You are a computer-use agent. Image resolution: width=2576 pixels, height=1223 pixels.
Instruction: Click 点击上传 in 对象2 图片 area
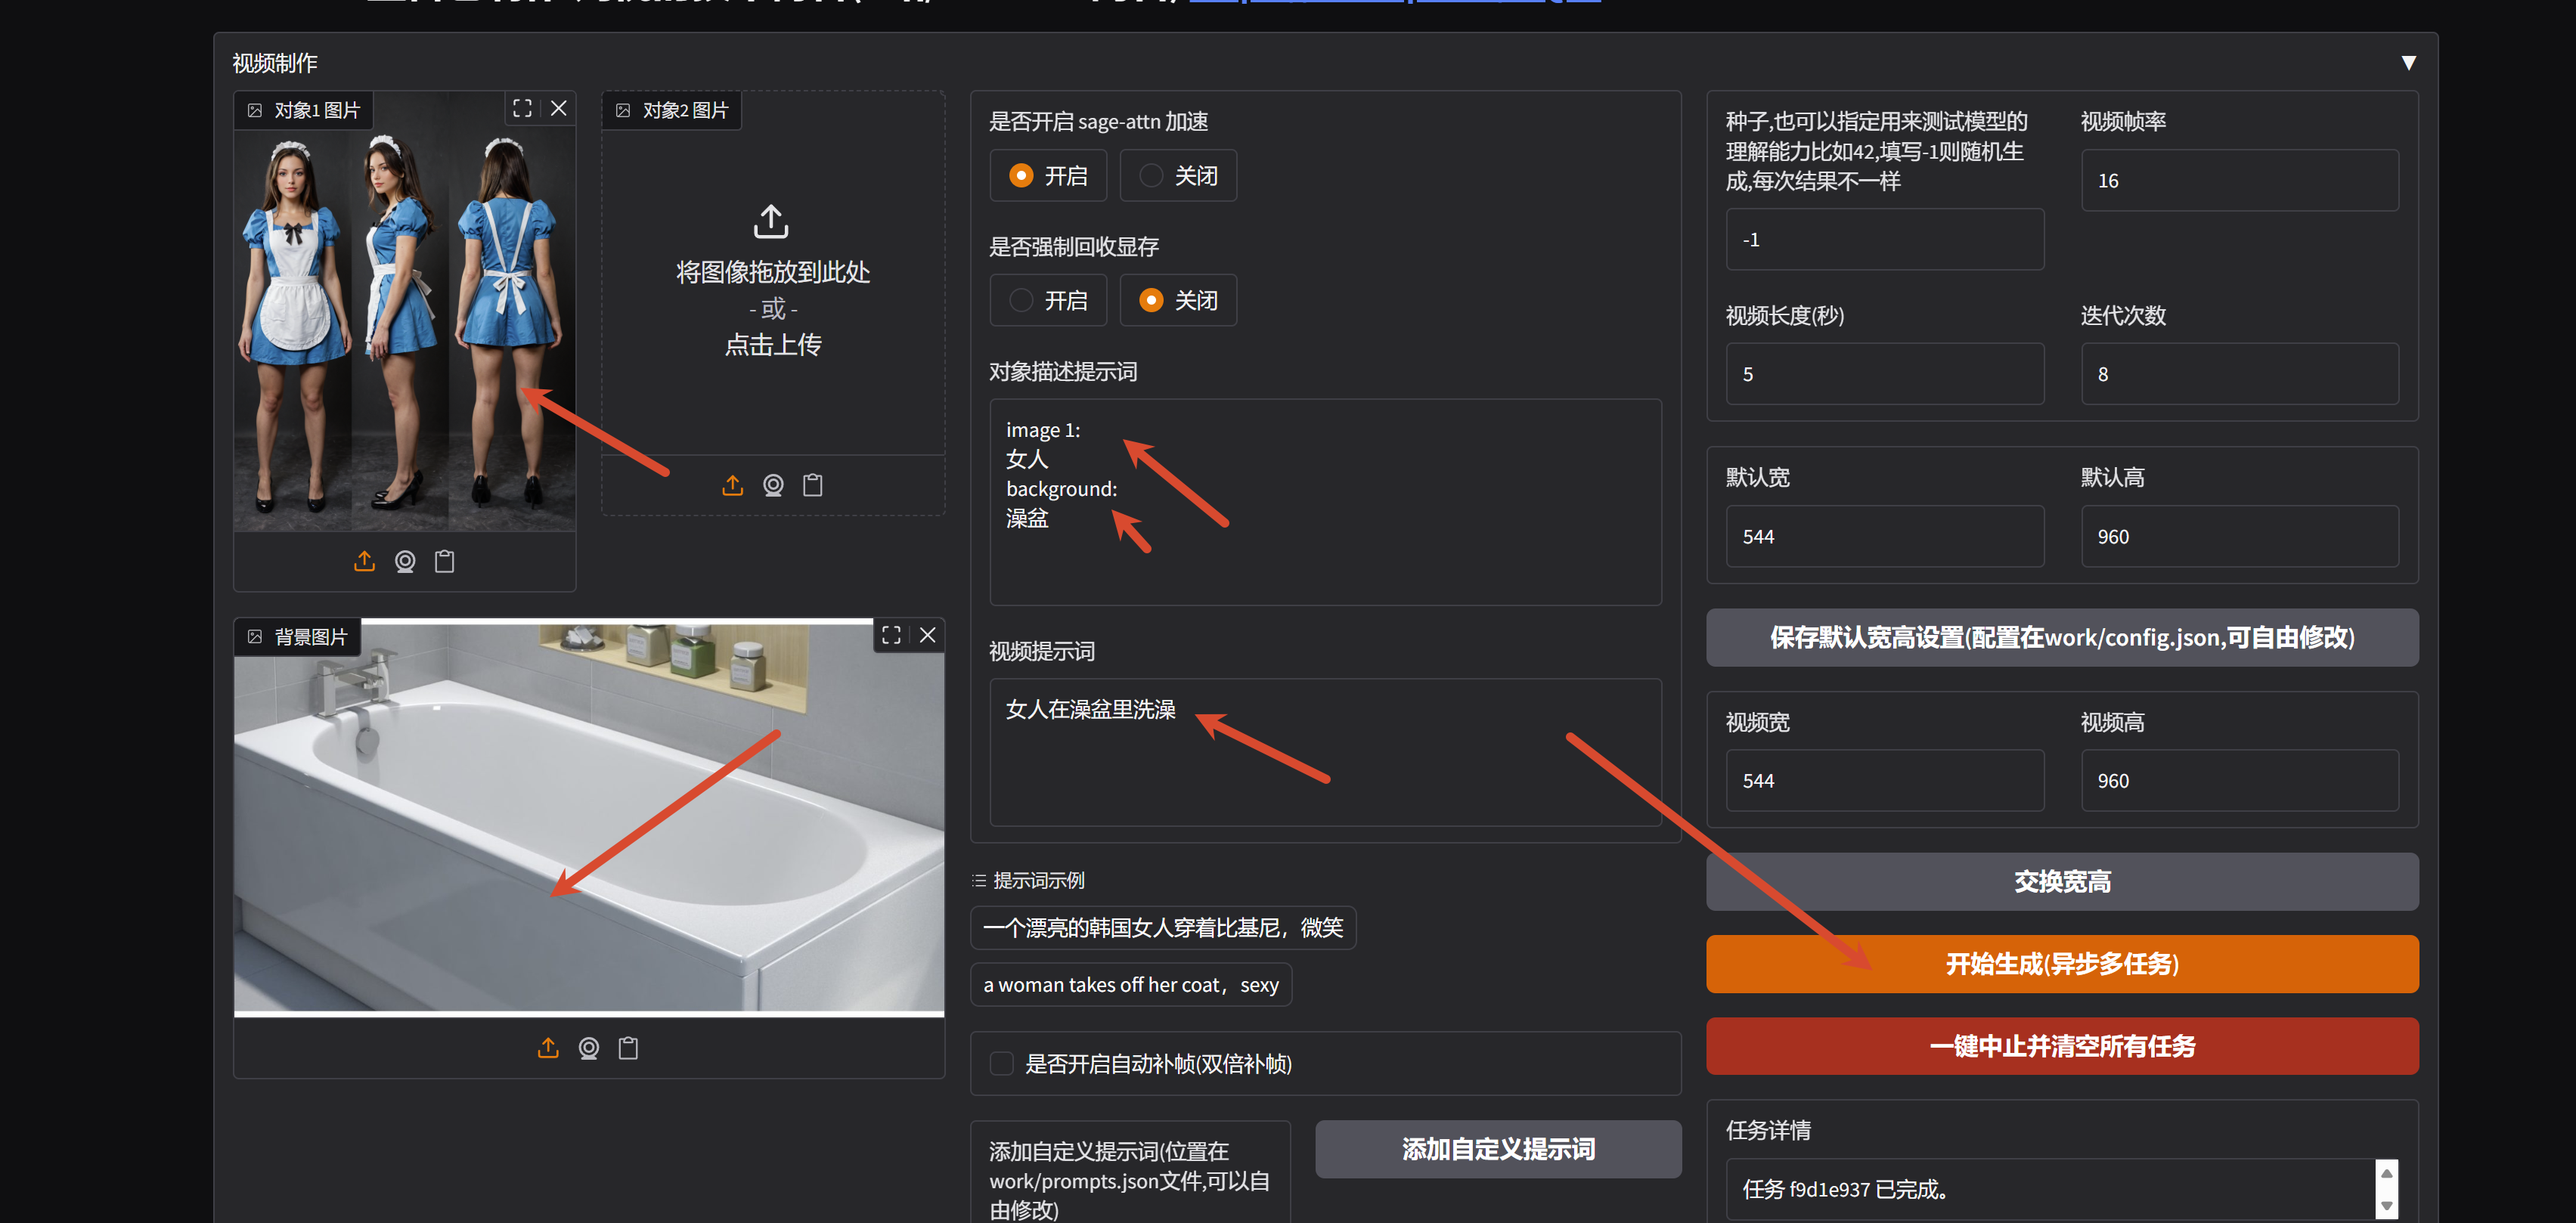pyautogui.click(x=773, y=345)
